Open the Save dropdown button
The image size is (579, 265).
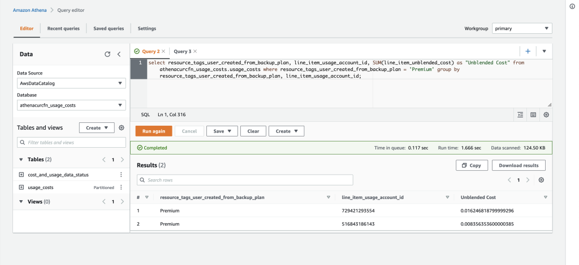pos(222,131)
